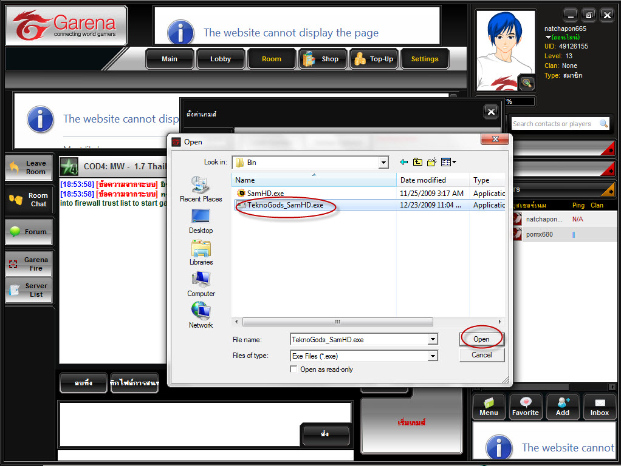Viewport: 621px width, 466px height.
Task: Sort files by Type column header
Action: tap(487, 180)
